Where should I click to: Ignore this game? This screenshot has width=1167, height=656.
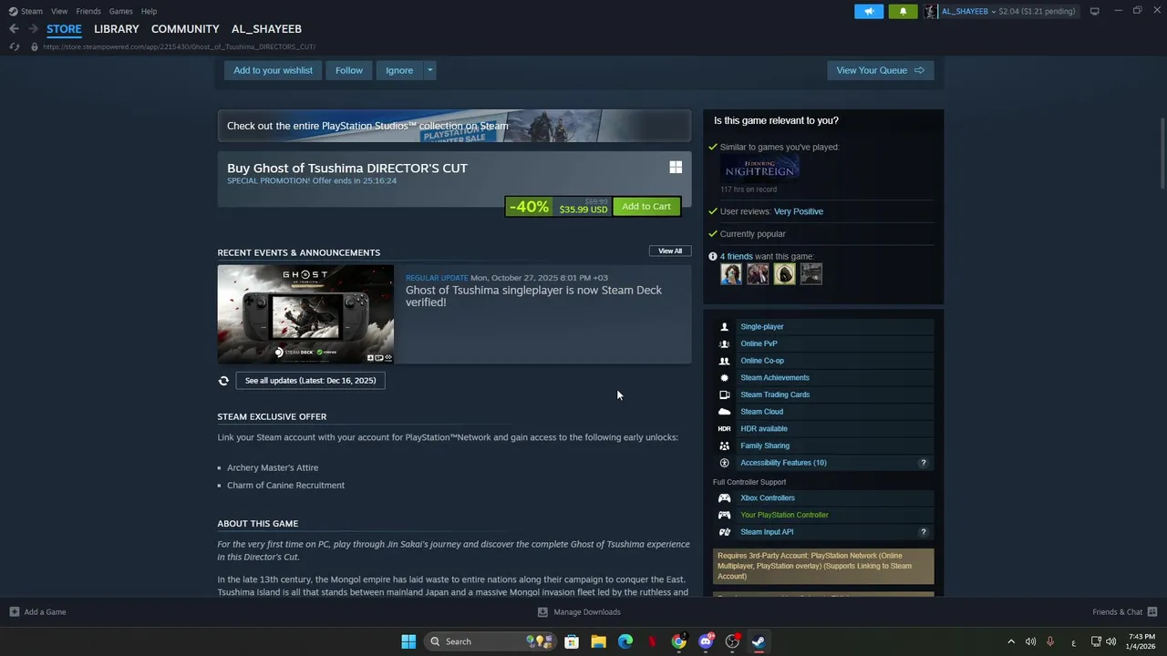(x=398, y=70)
